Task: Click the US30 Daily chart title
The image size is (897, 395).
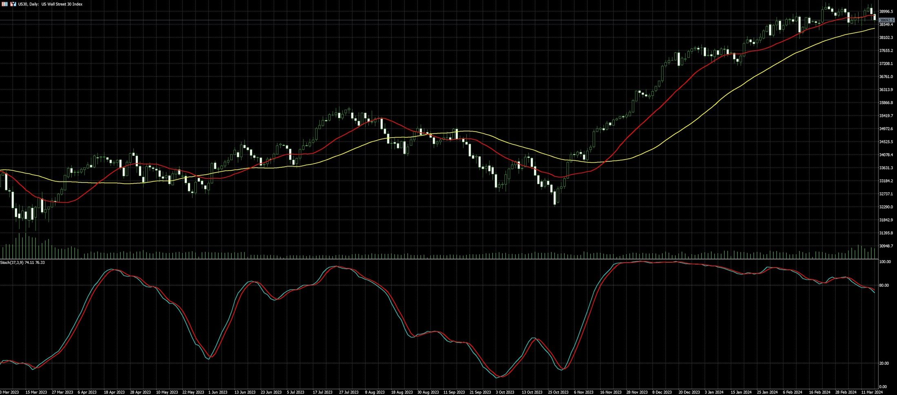Action: (50, 4)
